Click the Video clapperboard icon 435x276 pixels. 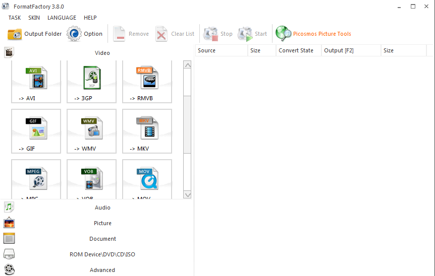pyautogui.click(x=9, y=52)
